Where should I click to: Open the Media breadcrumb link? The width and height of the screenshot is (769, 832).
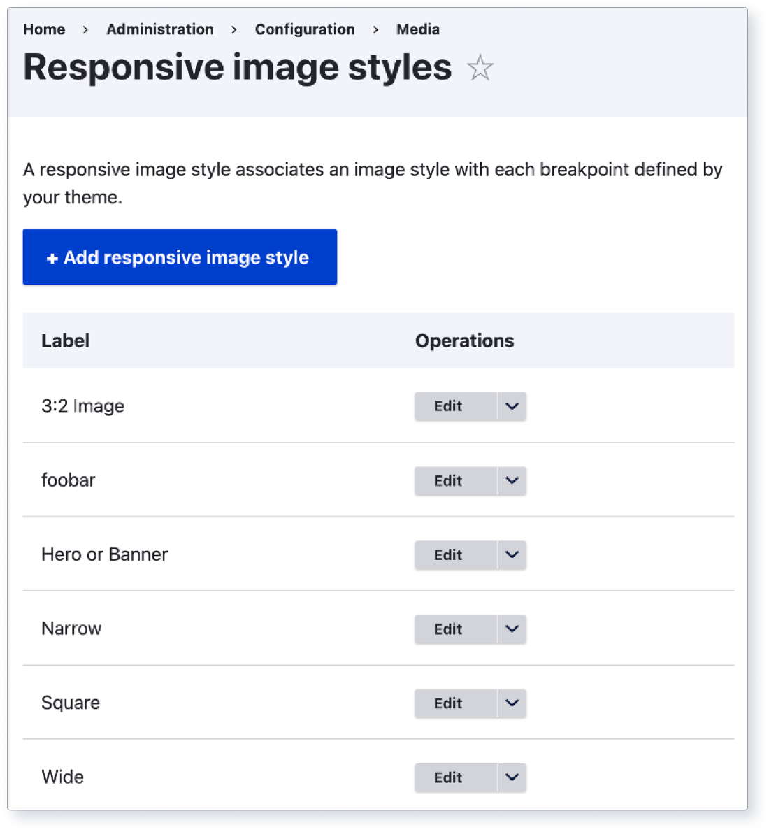[x=417, y=29]
